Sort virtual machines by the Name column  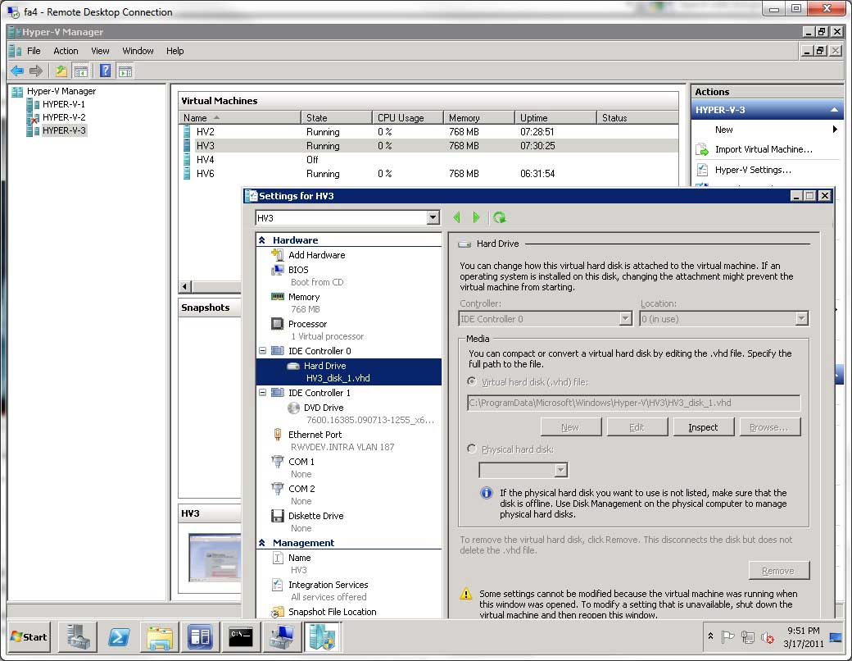239,117
